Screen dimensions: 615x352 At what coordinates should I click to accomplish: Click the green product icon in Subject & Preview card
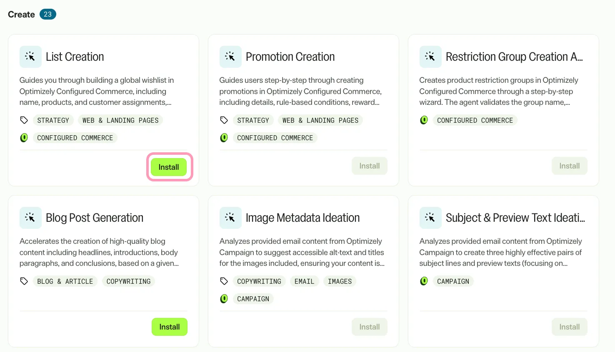[424, 281]
